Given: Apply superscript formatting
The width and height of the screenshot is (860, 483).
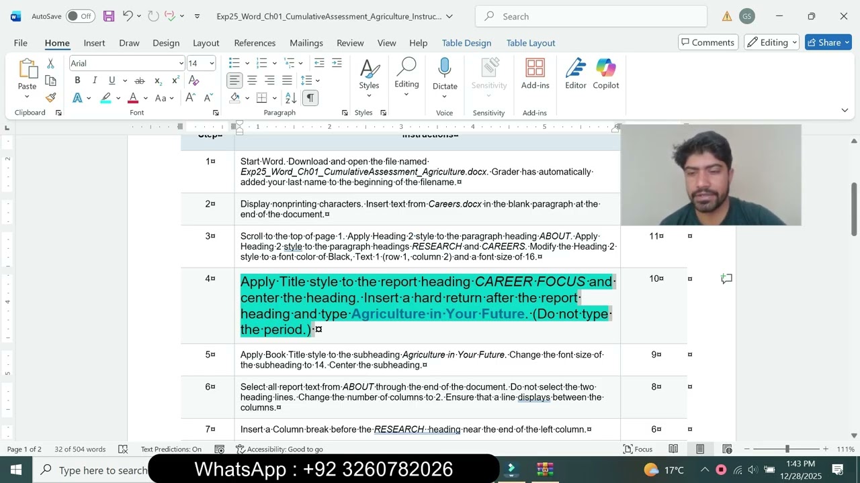Looking at the screenshot, I should pos(175,80).
